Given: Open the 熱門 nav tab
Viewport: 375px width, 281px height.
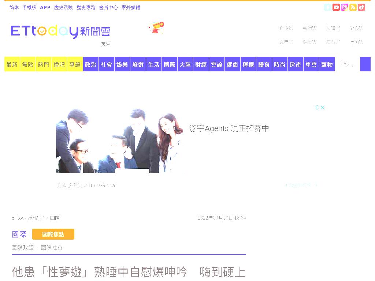Looking at the screenshot, I should pyautogui.click(x=44, y=64).
